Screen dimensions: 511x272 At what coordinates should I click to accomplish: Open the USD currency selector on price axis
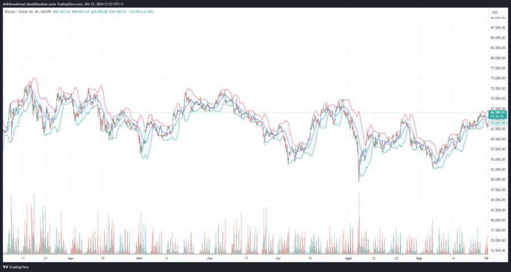click(x=495, y=12)
